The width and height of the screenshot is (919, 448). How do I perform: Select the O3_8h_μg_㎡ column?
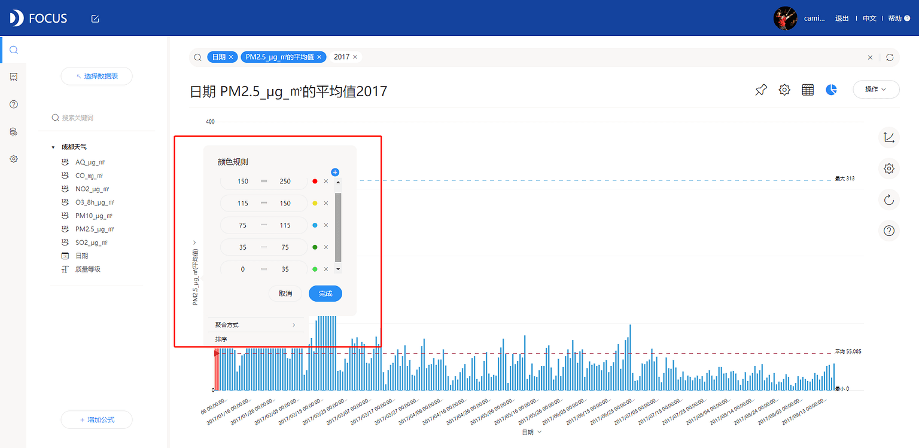(95, 202)
